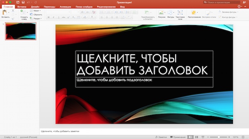Open the Paste options dropdown arrow
Screen dimensions: 249x139
tap(9, 13)
